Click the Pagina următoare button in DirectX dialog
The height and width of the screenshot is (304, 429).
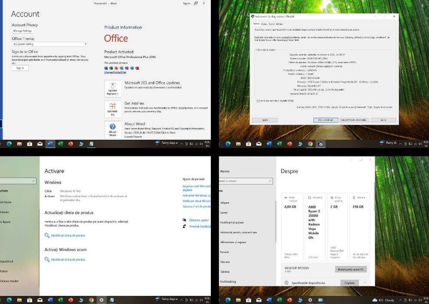[326, 120]
